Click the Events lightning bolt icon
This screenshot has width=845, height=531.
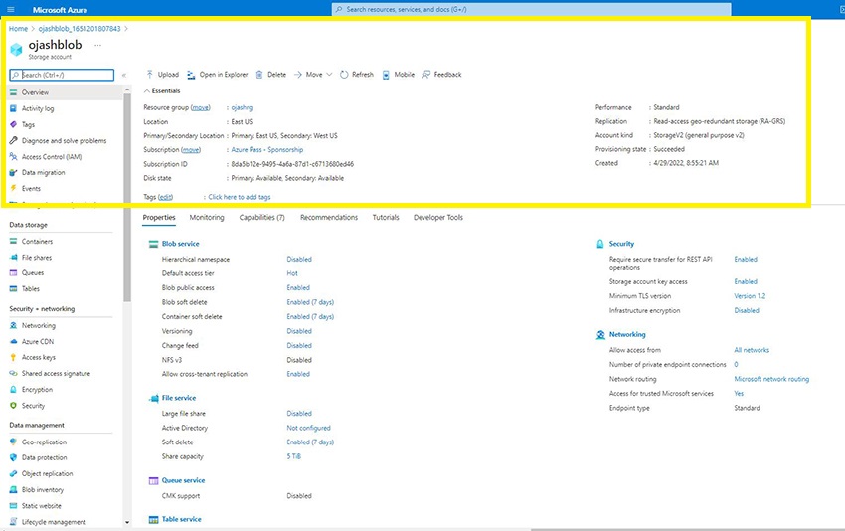point(14,188)
